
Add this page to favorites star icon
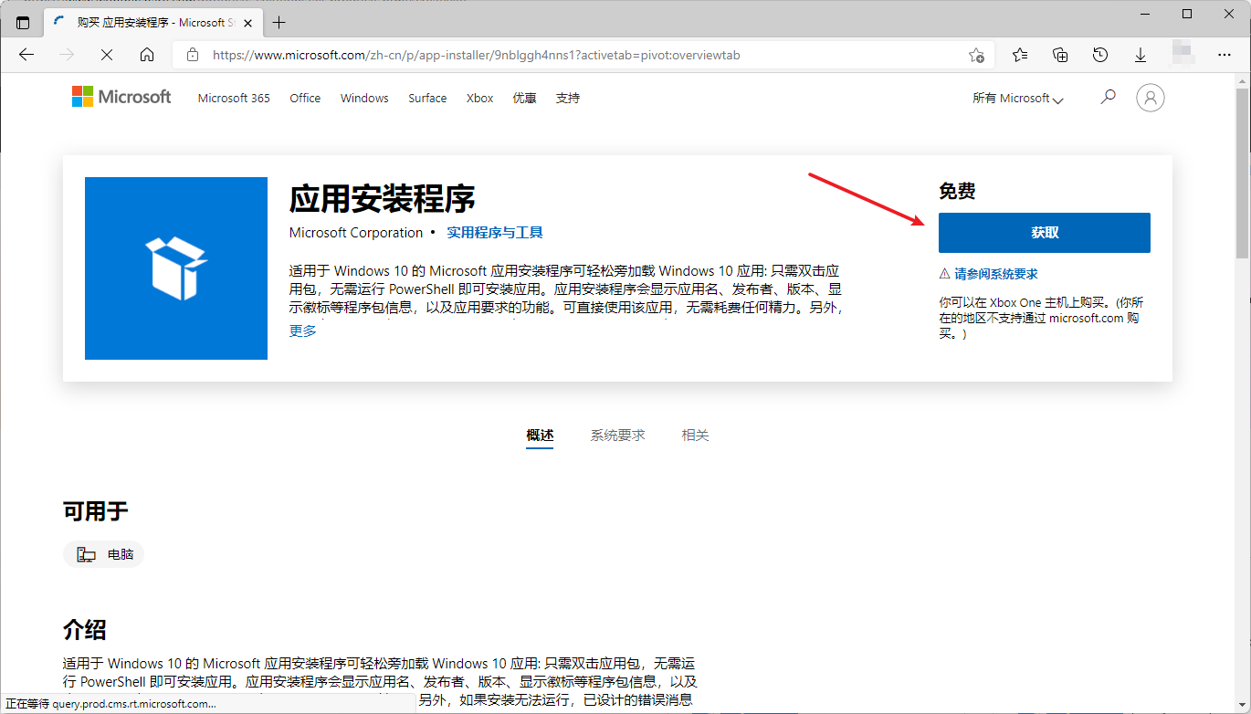pyautogui.click(x=976, y=55)
